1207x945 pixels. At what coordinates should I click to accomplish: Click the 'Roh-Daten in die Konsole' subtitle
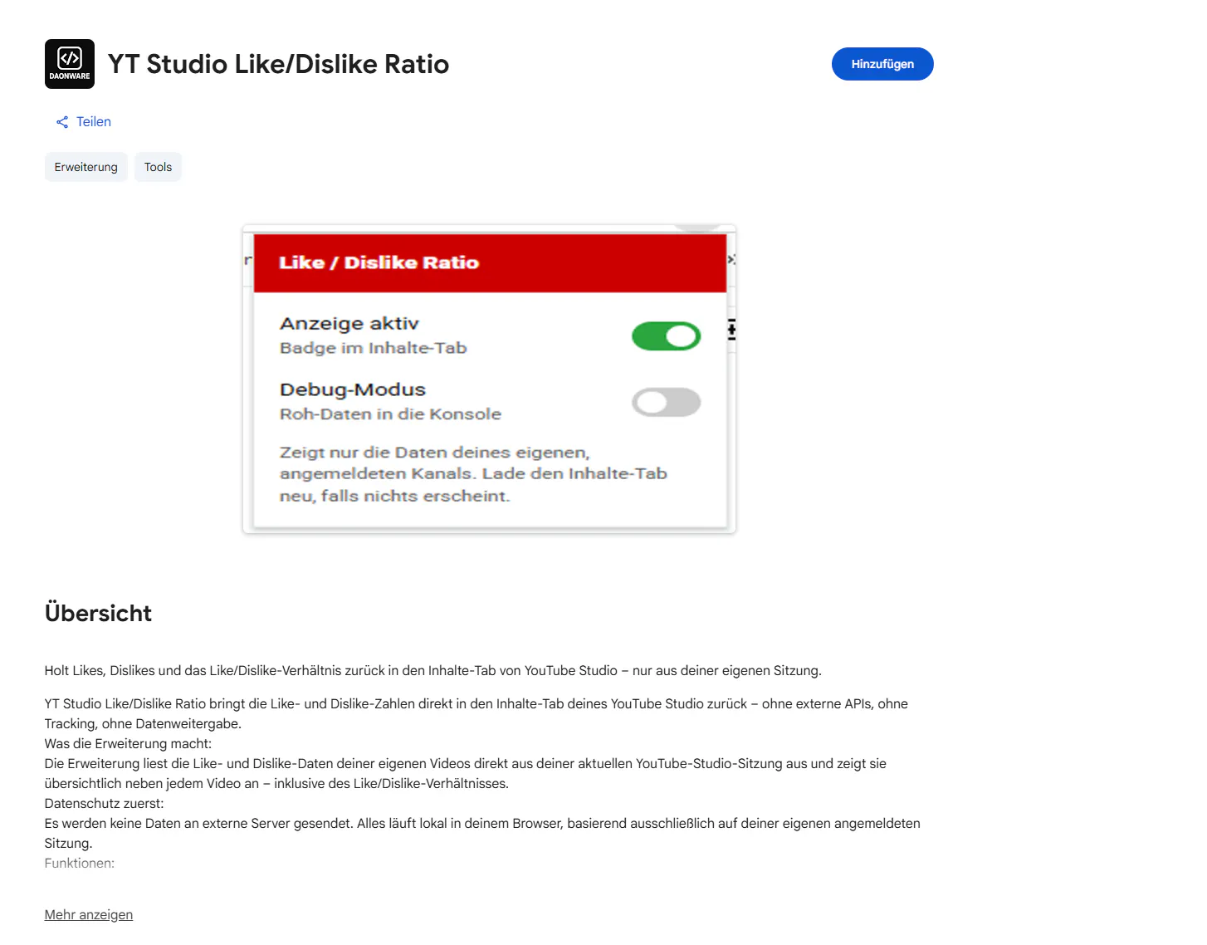(x=390, y=414)
